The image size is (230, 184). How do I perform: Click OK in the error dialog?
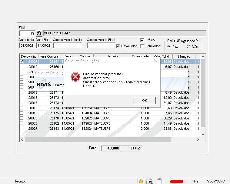pyautogui.click(x=144, y=101)
